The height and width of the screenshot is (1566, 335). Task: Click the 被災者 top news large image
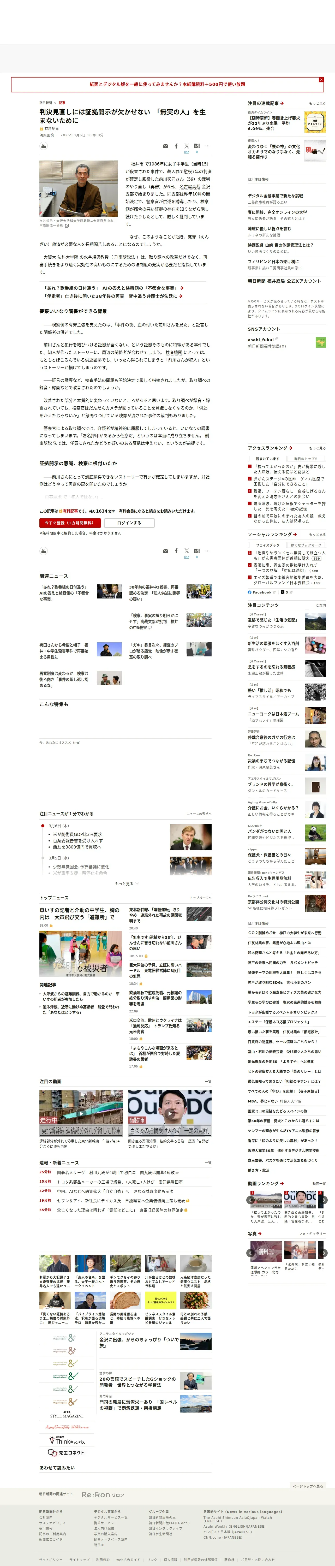click(x=80, y=954)
